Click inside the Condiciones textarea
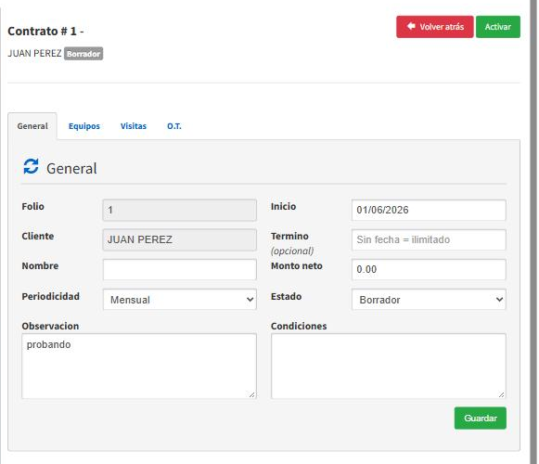Screen dimensions: 539x464 click(x=389, y=366)
